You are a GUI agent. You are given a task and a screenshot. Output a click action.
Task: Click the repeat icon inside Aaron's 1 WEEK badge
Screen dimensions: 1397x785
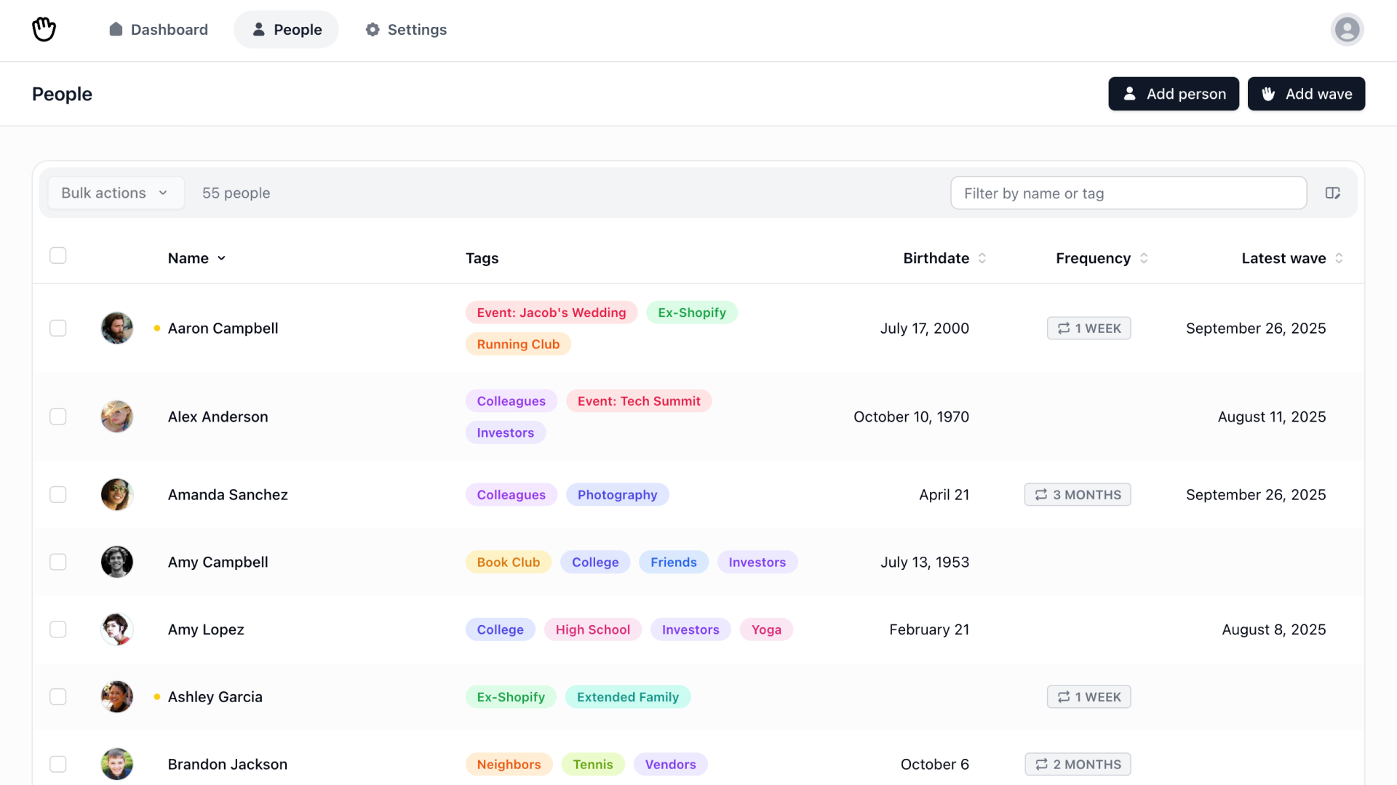(1063, 328)
